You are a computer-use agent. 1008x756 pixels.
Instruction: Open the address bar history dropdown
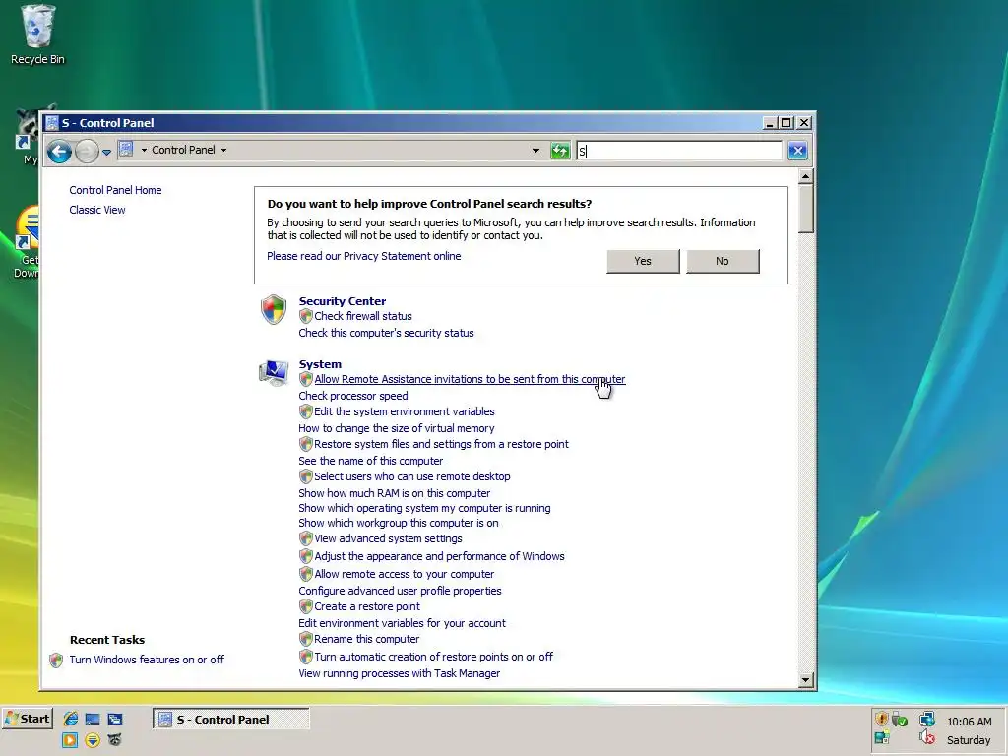[535, 151]
